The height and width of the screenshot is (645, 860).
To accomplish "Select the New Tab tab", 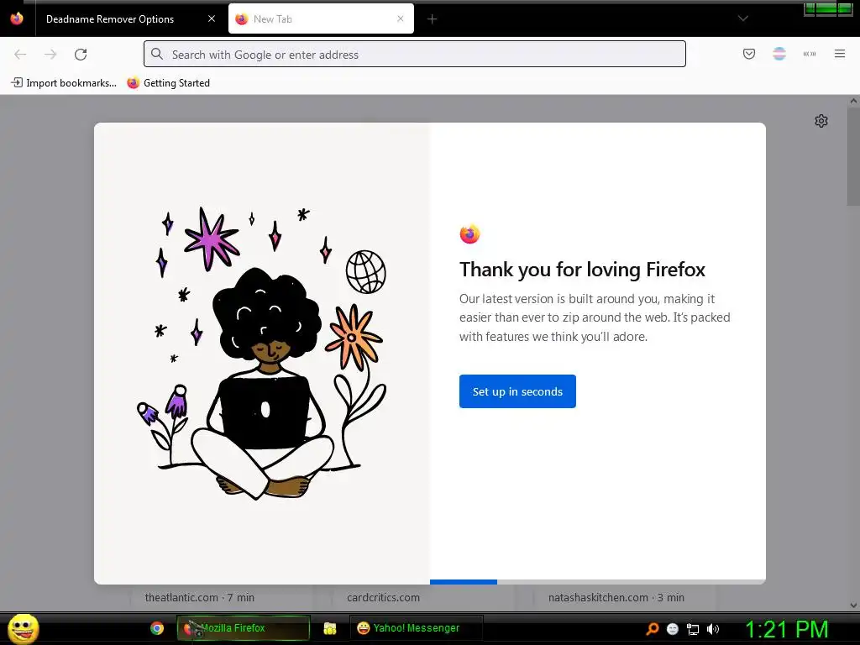I will click(x=321, y=18).
